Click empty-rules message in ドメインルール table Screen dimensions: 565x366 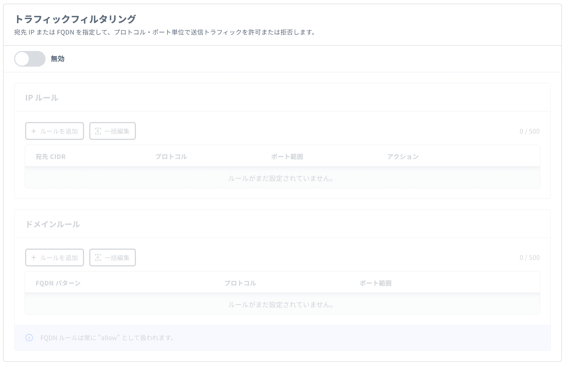[x=281, y=305]
